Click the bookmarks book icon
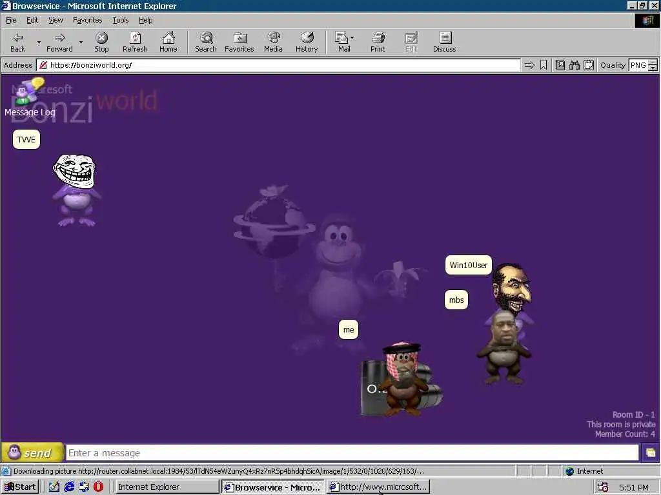The height and width of the screenshot is (495, 661). (x=560, y=65)
